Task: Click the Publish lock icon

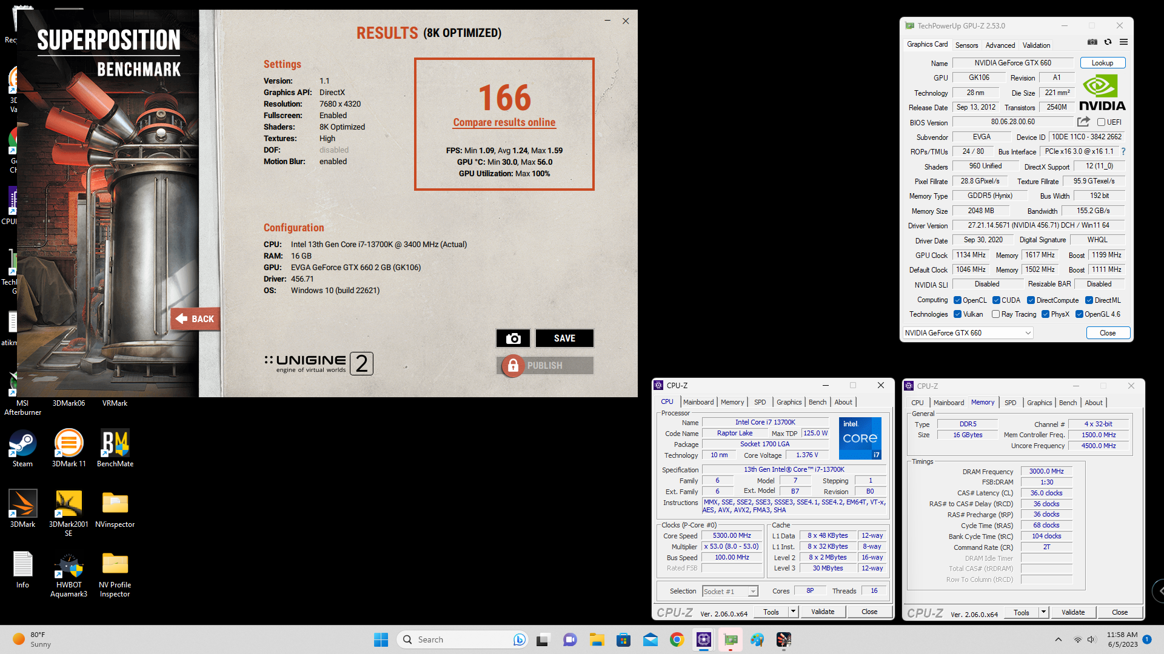Action: pyautogui.click(x=513, y=366)
